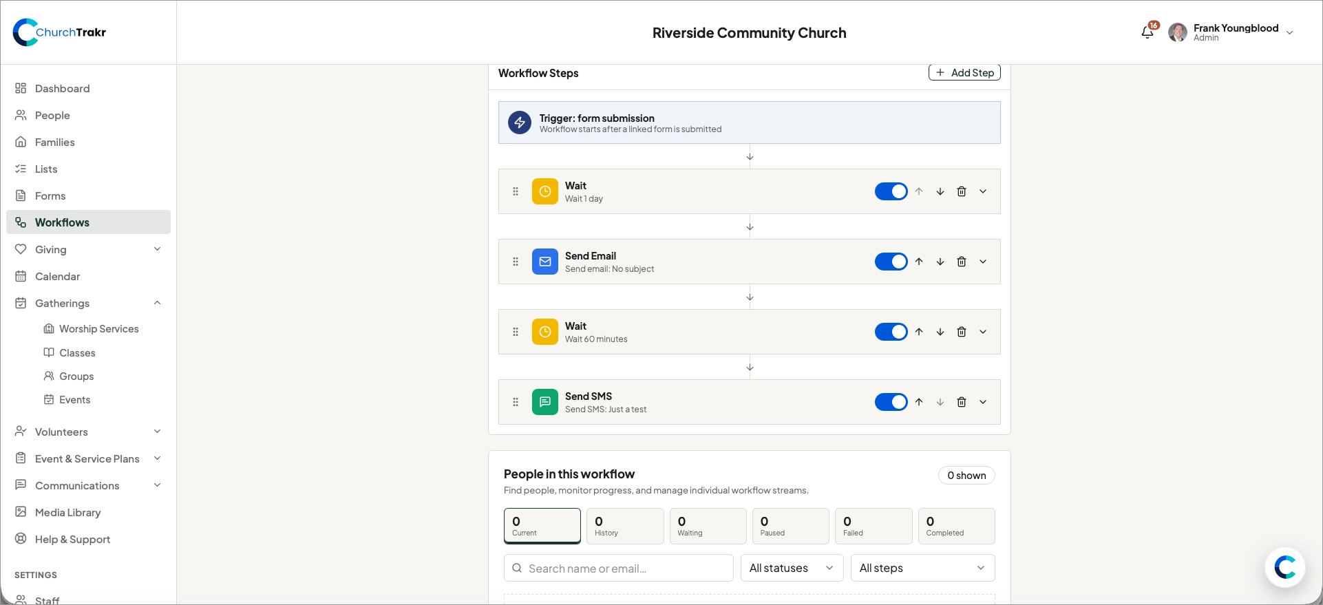Open the ChurchTrakr chat bubble

(x=1285, y=567)
